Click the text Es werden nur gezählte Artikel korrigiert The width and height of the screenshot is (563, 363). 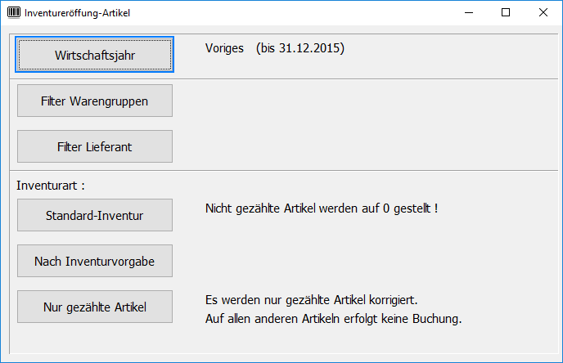click(x=316, y=300)
